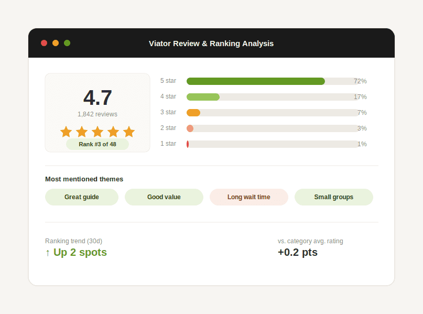This screenshot has width=423, height=314.
Task: Click the 4.7 overall rating score
Action: tap(97, 98)
